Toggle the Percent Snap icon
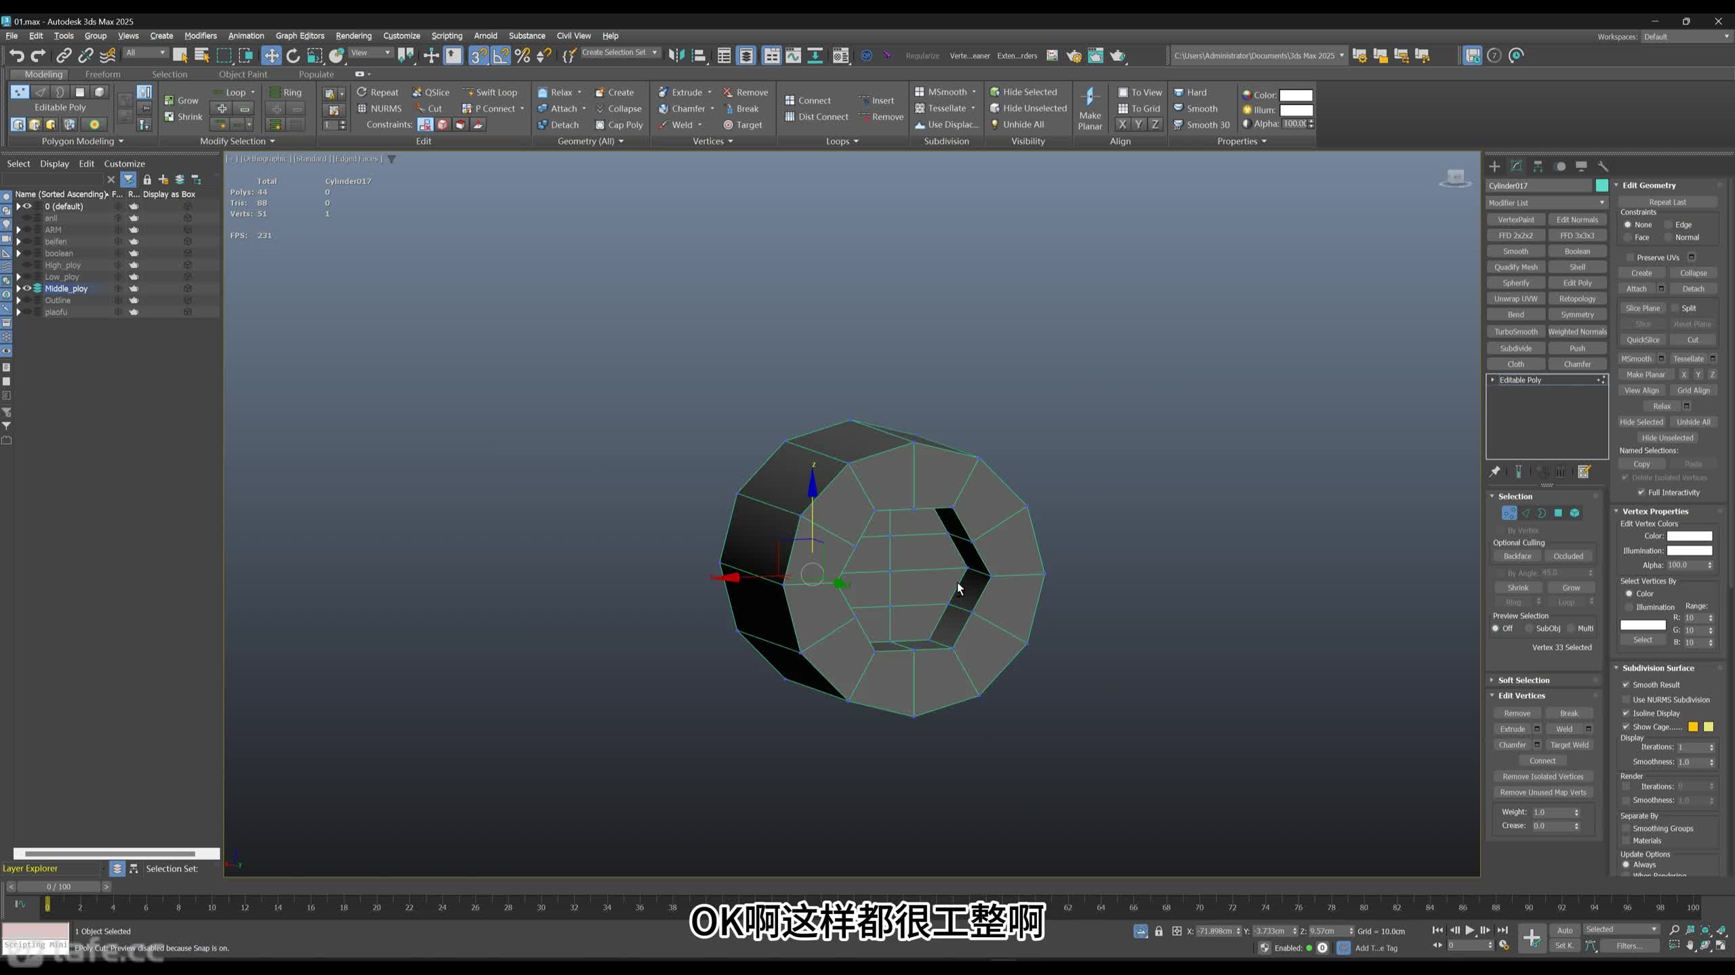Image resolution: width=1735 pixels, height=975 pixels. tap(522, 56)
